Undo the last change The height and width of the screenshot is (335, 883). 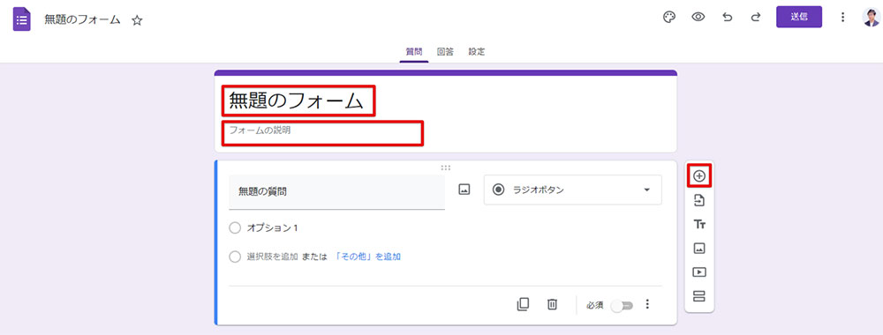coord(728,17)
